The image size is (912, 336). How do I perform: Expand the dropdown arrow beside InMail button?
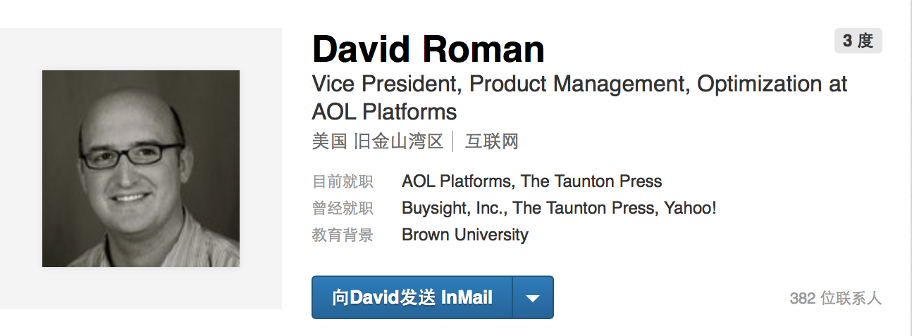[x=533, y=297]
